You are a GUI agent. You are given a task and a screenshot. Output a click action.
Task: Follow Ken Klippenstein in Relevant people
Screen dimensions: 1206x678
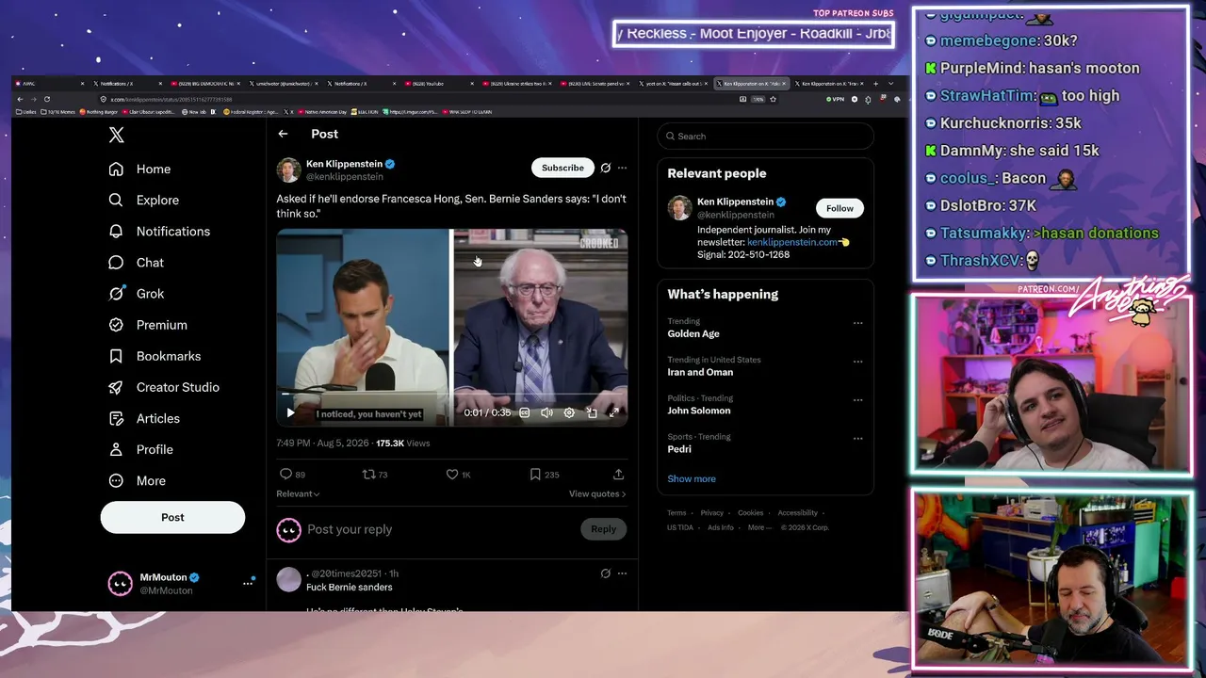[839, 208]
